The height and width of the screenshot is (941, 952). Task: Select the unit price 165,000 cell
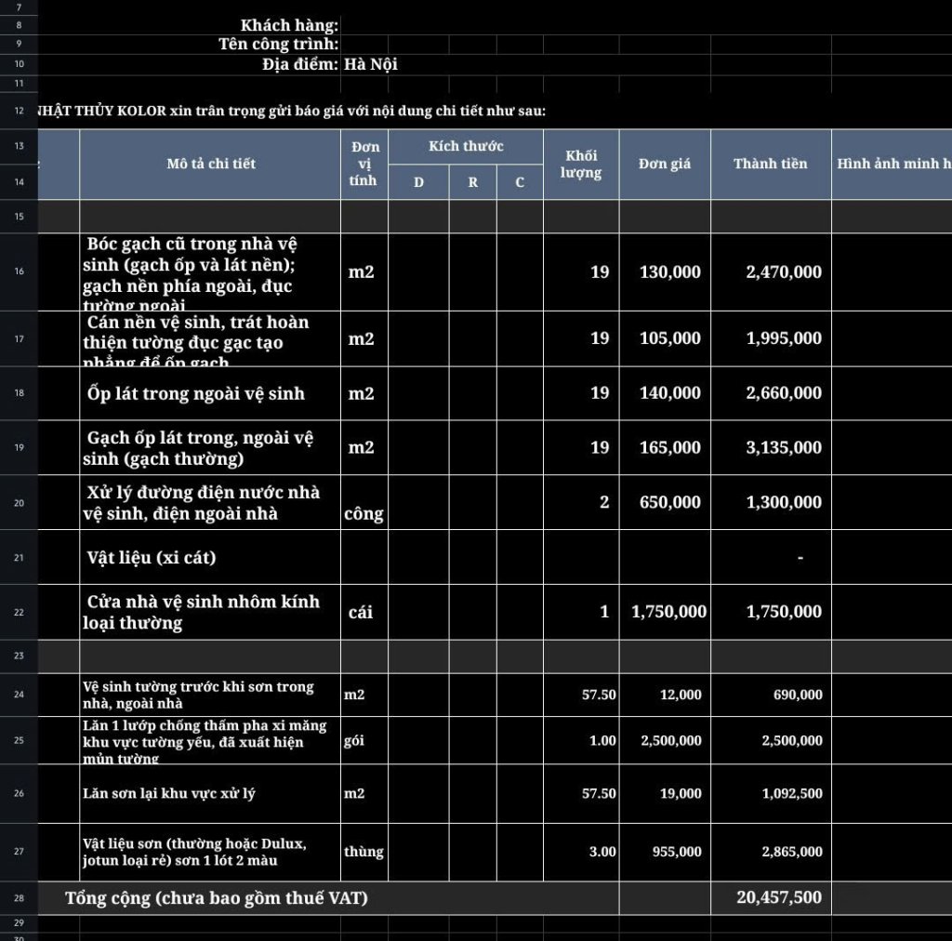665,447
